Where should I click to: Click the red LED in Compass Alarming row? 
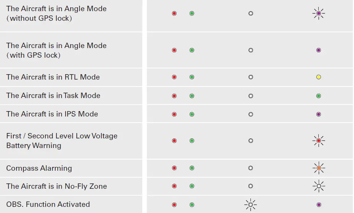[x=174, y=168]
